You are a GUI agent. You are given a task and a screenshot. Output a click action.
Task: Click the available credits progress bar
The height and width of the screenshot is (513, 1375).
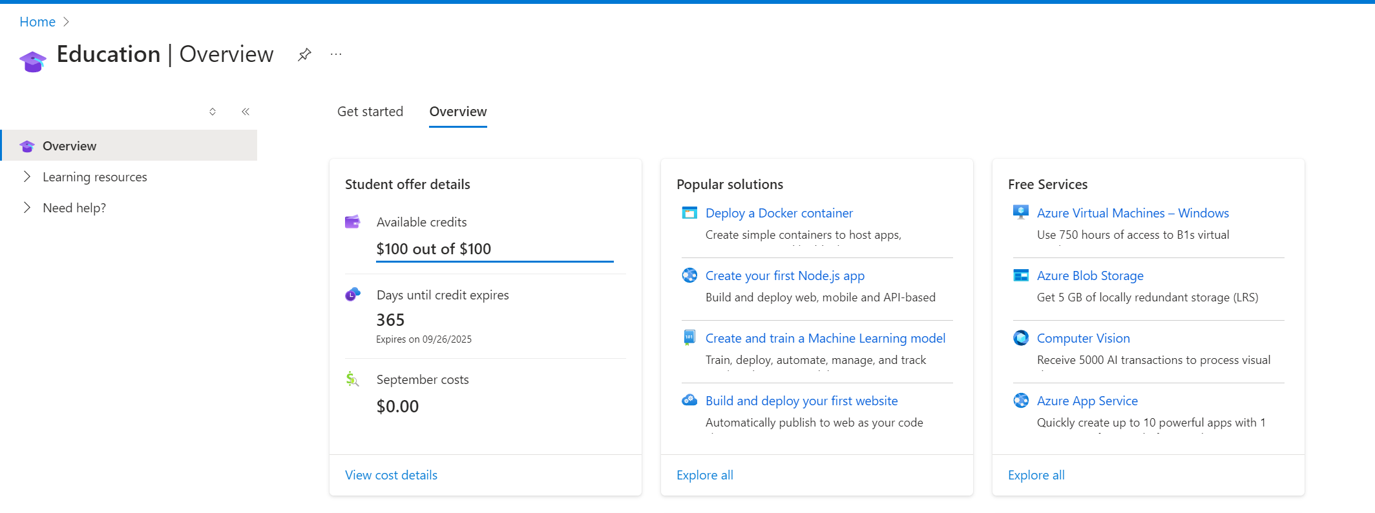pyautogui.click(x=495, y=261)
